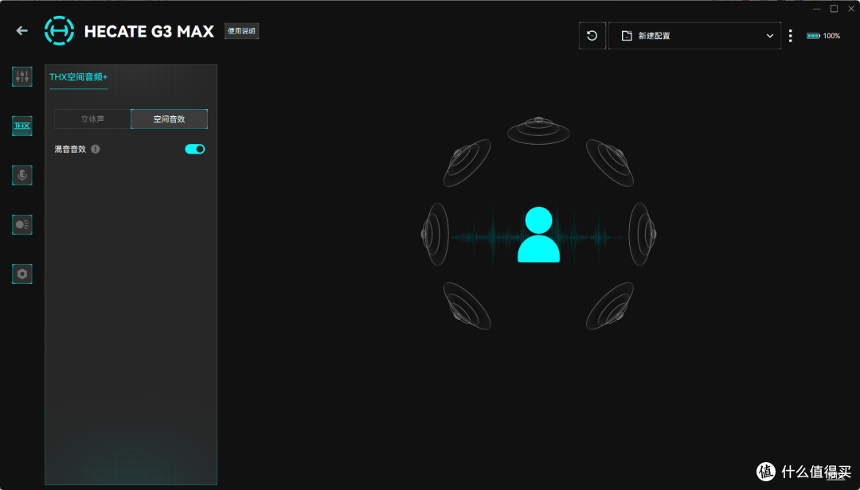Image resolution: width=860 pixels, height=490 pixels.
Task: Click the info icon beside 混音音效
Action: tap(96, 149)
